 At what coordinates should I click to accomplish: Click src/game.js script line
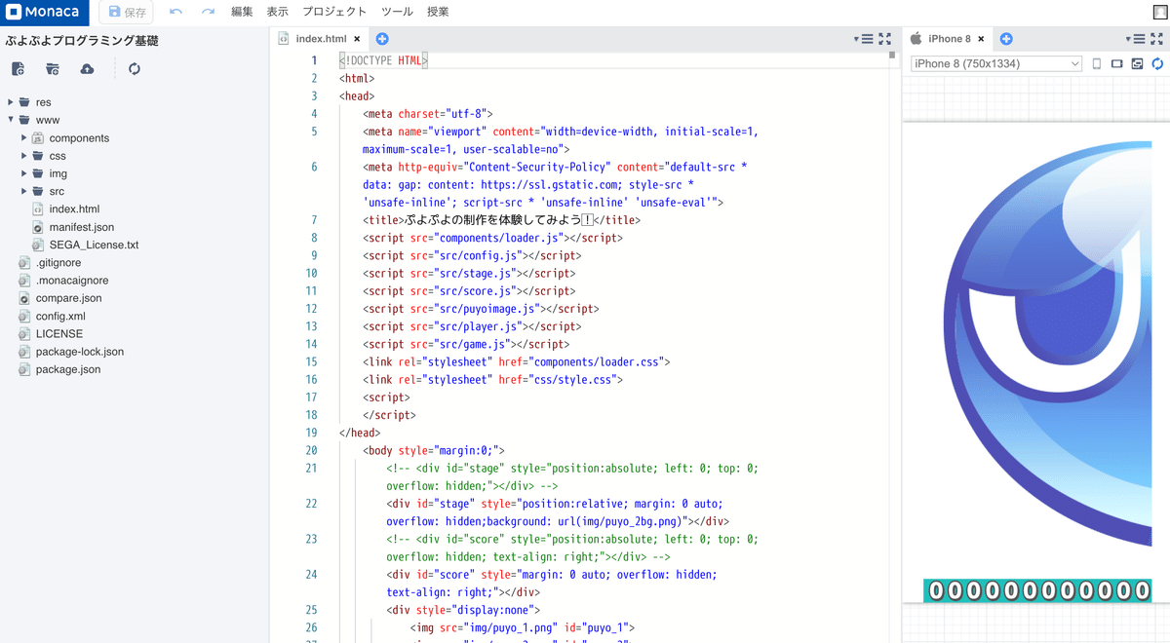tap(465, 344)
